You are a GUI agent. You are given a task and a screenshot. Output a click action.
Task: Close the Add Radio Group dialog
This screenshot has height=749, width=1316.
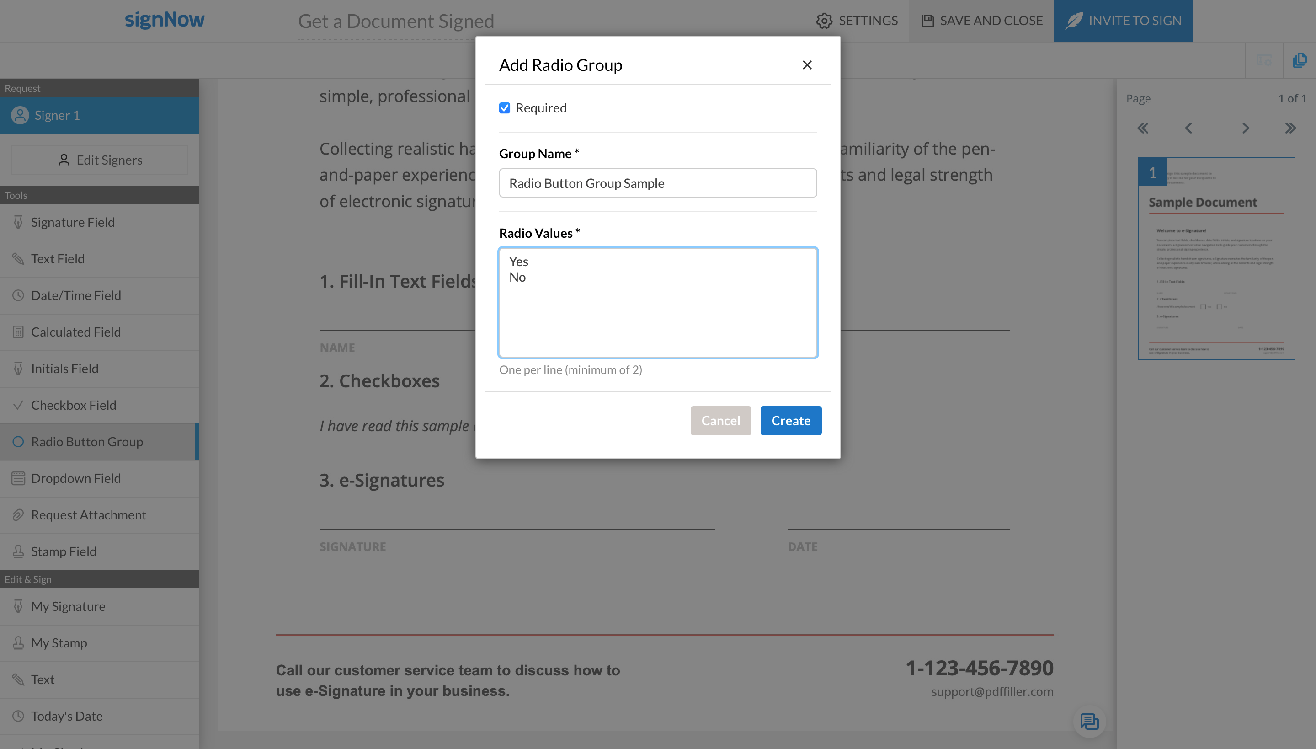[x=807, y=65]
